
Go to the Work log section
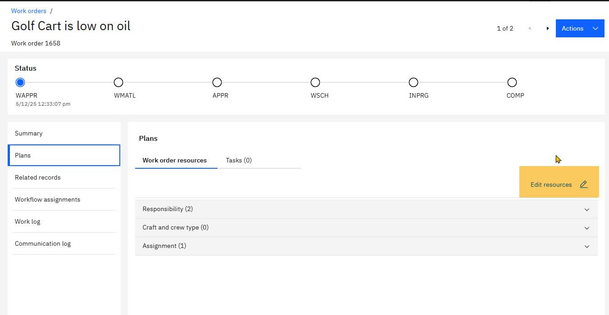coord(28,221)
